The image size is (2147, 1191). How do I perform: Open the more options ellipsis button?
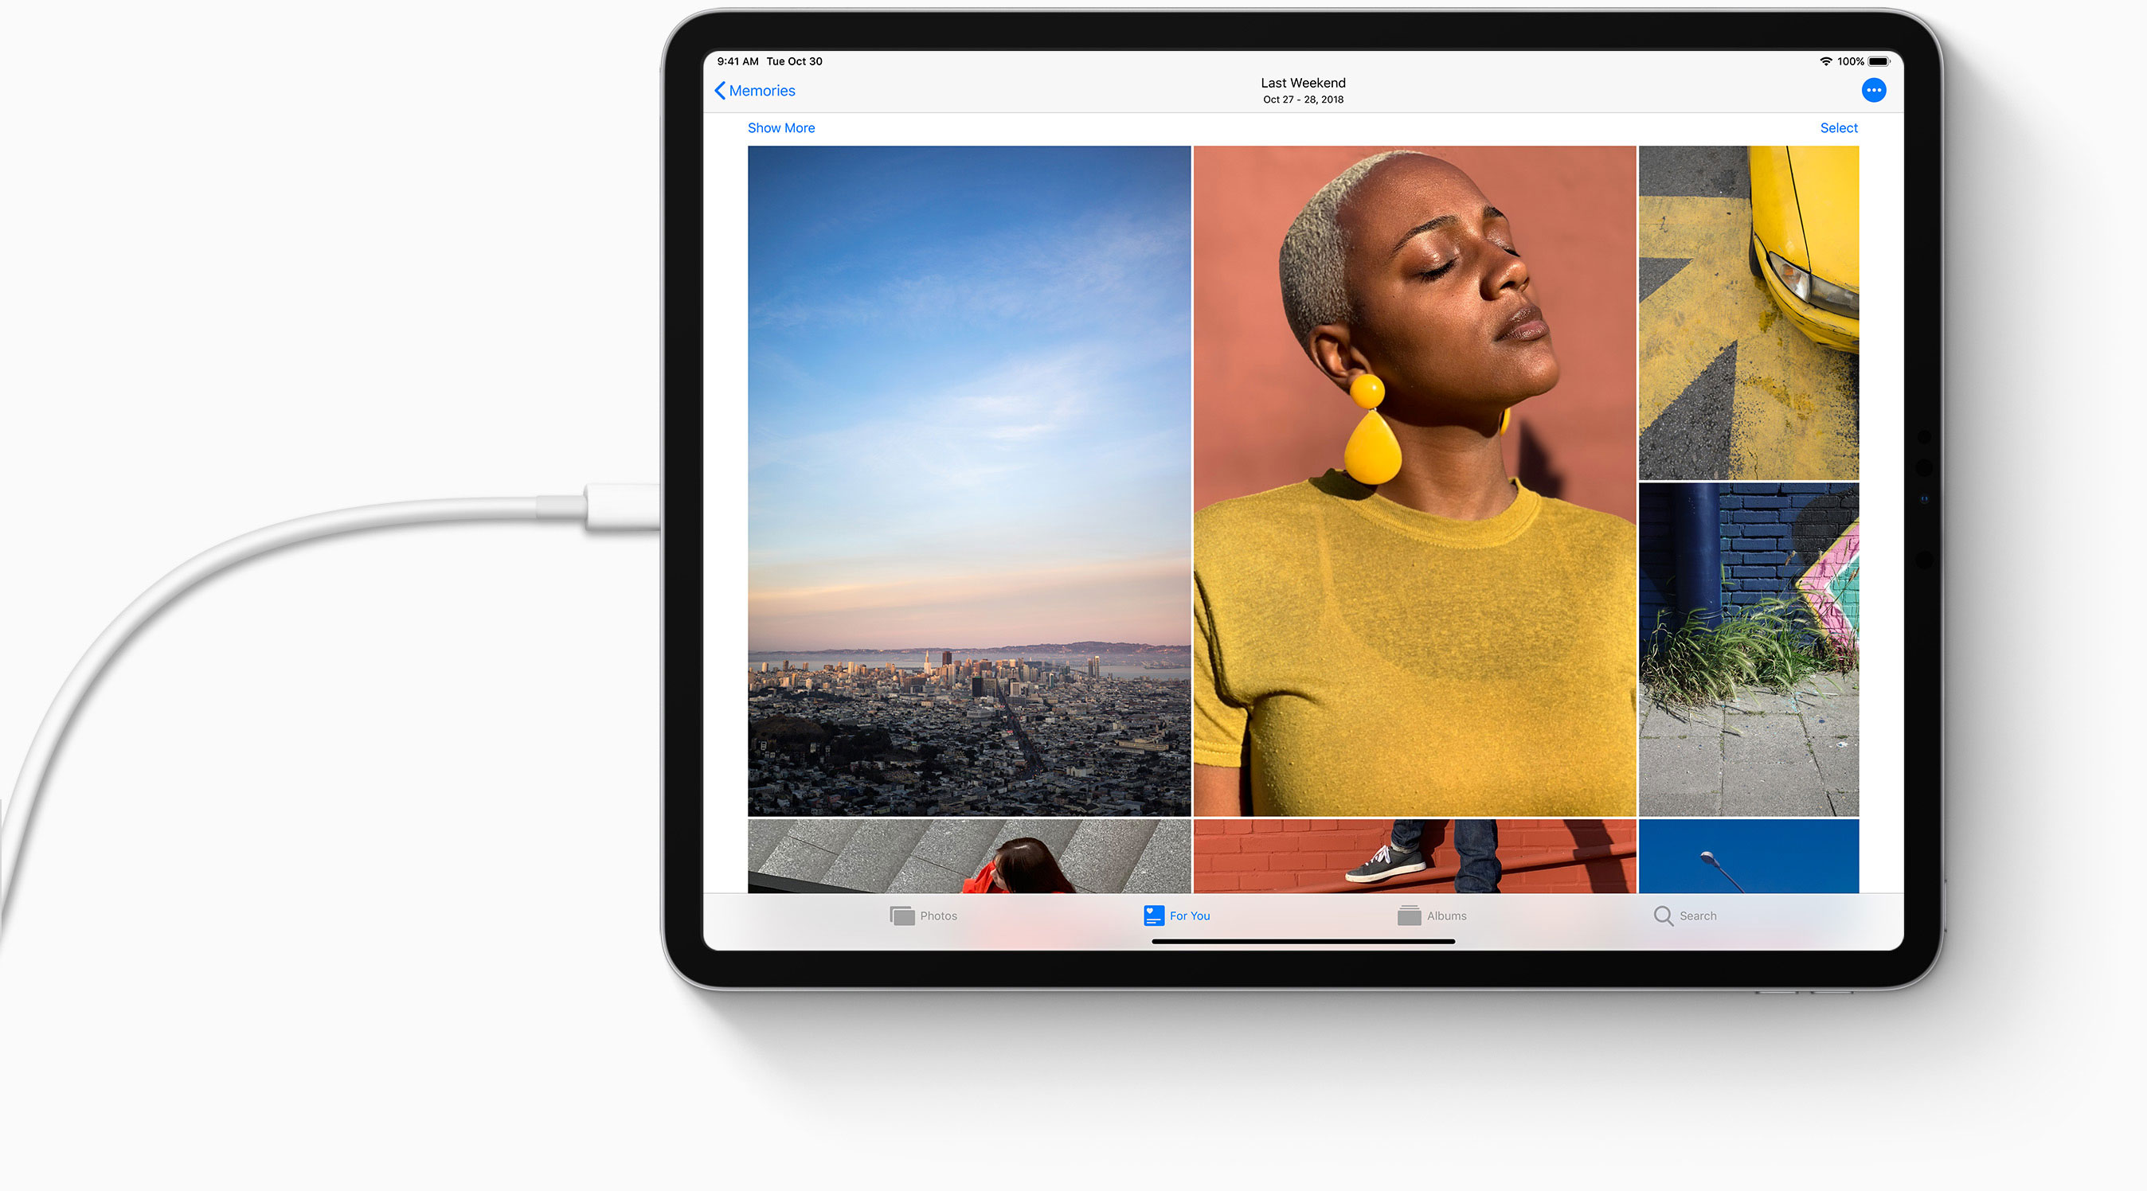point(1874,90)
